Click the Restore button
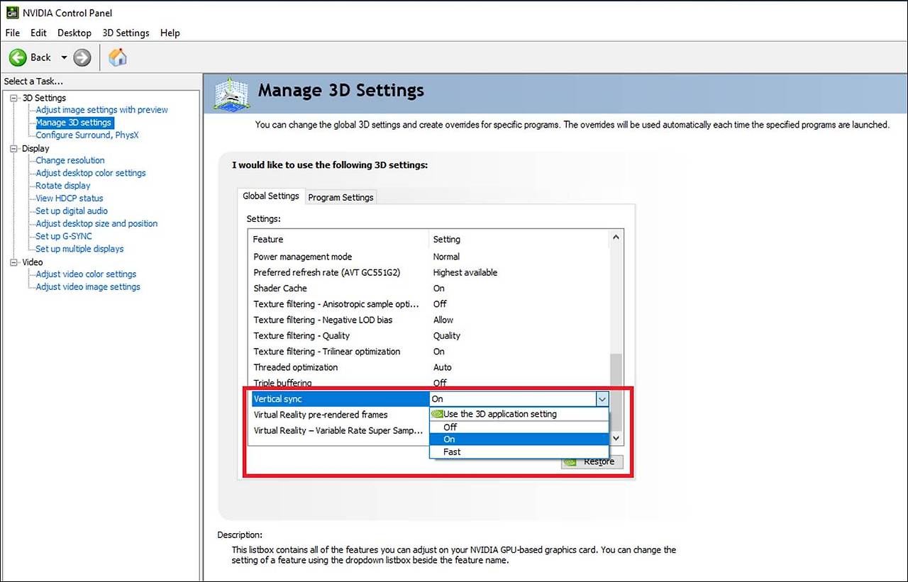Screen dimensions: 908x582 coord(592,461)
